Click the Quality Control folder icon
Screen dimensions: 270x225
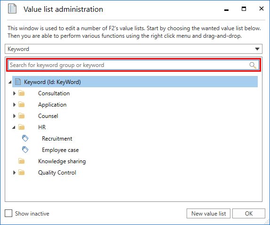point(22,173)
